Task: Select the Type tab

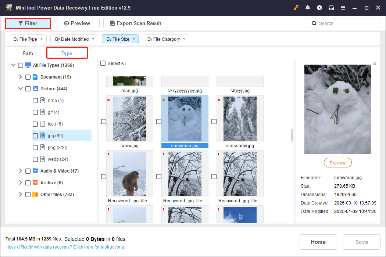Action: (x=67, y=53)
